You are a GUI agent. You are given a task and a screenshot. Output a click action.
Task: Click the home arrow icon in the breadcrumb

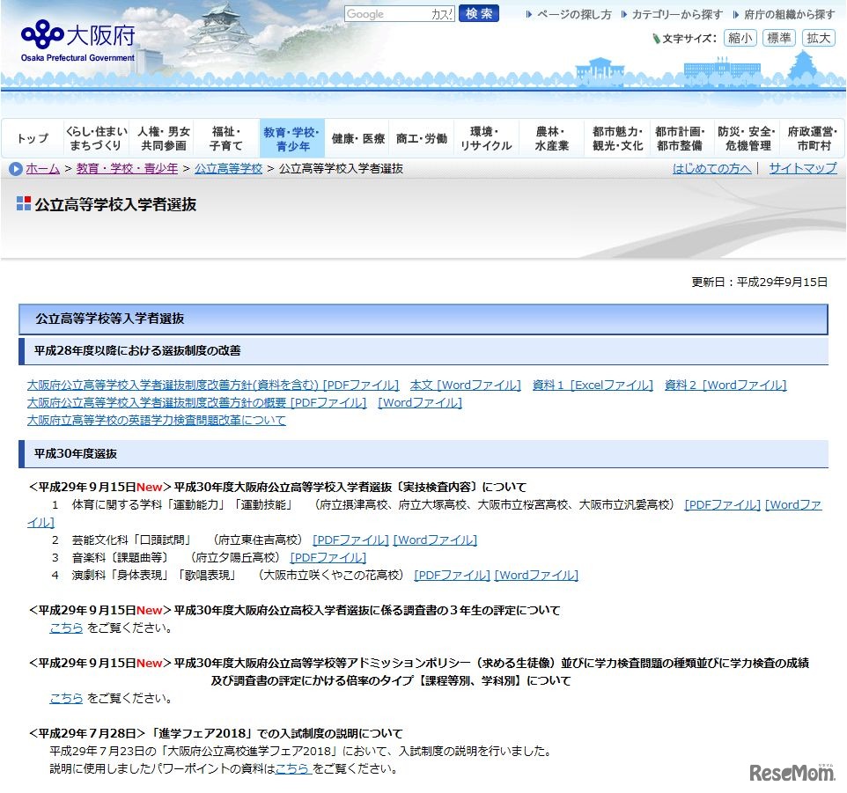pyautogui.click(x=15, y=168)
